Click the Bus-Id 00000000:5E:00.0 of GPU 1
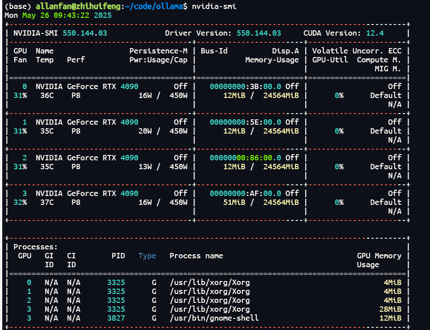 [245, 122]
